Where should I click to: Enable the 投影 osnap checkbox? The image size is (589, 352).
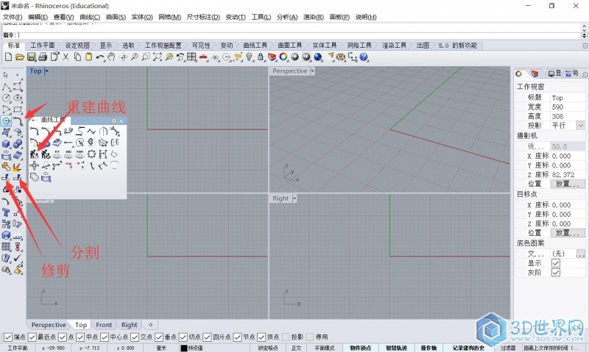click(286, 337)
